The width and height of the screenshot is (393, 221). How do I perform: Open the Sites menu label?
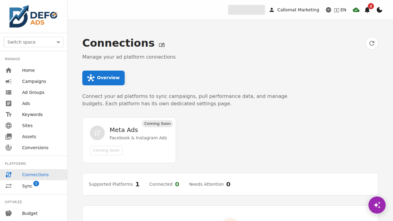coord(27,126)
